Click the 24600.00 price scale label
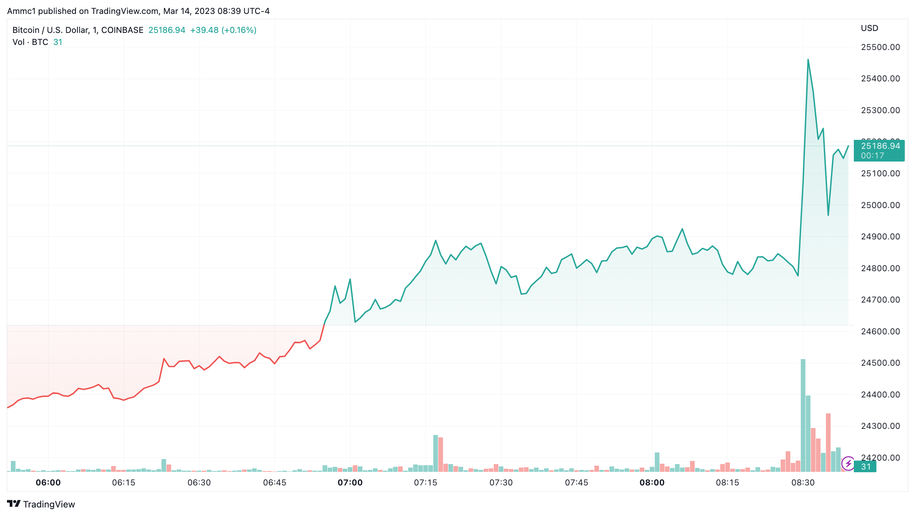This screenshot has width=915, height=516. [x=880, y=331]
